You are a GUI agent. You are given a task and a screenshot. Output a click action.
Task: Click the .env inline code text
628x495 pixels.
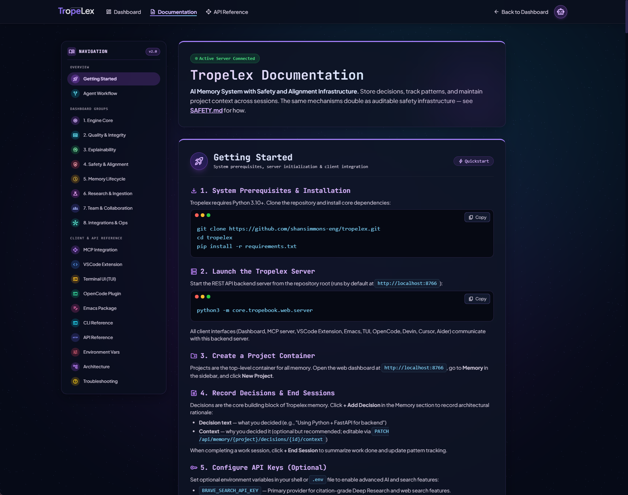[x=317, y=480]
